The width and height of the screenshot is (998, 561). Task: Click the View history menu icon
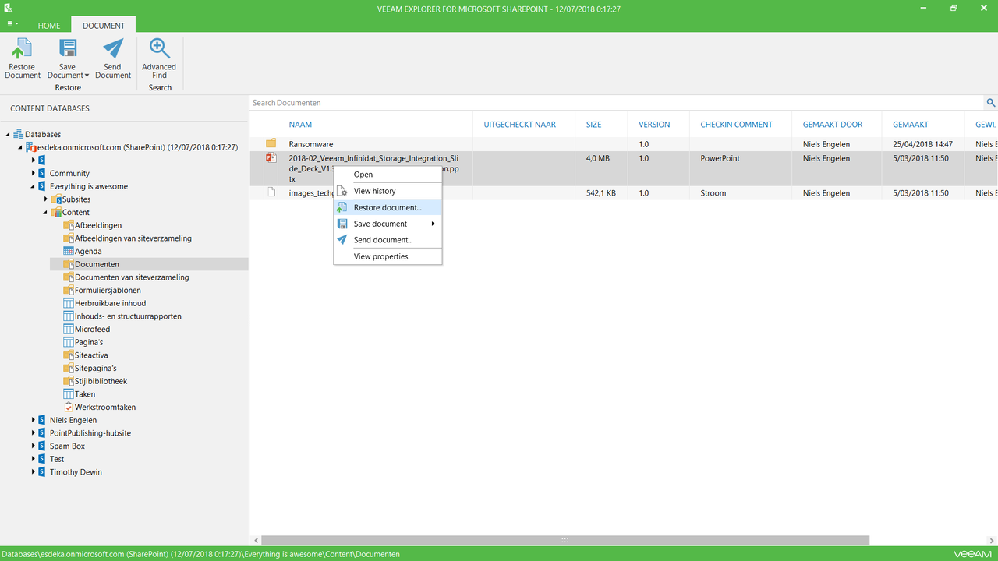tap(342, 191)
